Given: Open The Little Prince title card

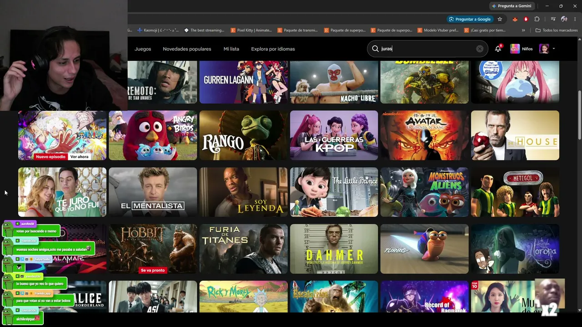Looking at the screenshot, I should (x=334, y=192).
